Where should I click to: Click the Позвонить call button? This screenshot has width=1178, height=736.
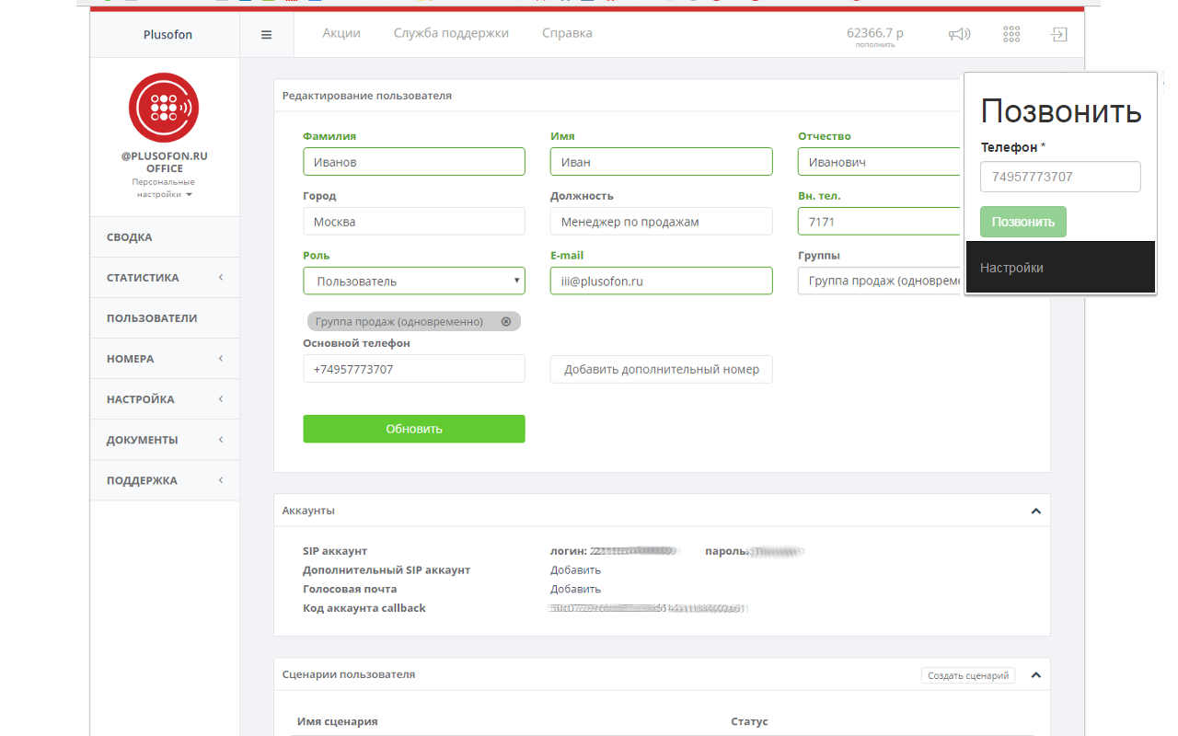pos(1023,222)
